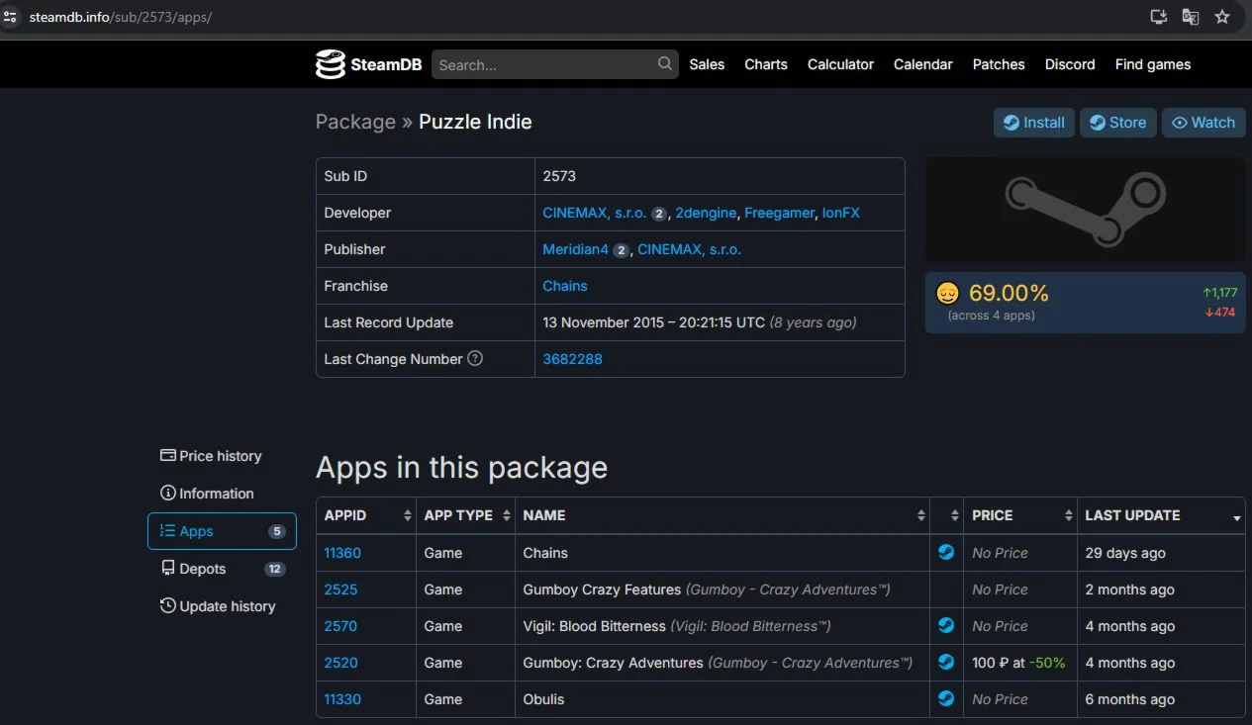
Task: Click the Watch button
Action: pyautogui.click(x=1204, y=123)
